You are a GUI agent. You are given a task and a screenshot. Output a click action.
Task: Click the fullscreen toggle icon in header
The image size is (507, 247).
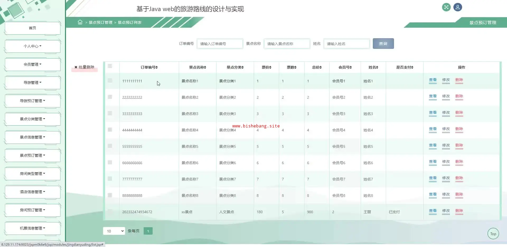(x=446, y=7)
